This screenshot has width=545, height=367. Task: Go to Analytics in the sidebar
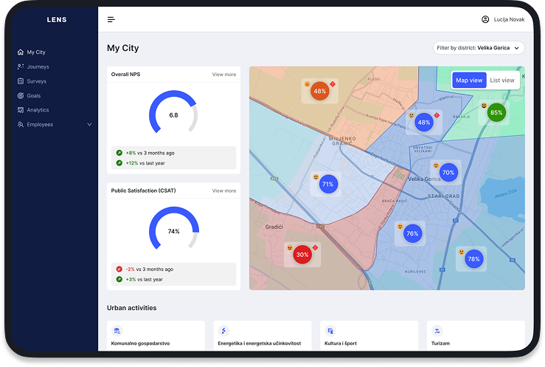(38, 110)
